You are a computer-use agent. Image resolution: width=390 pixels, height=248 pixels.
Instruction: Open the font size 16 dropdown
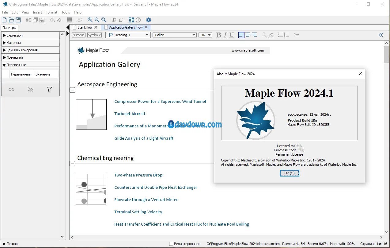[x=205, y=35]
